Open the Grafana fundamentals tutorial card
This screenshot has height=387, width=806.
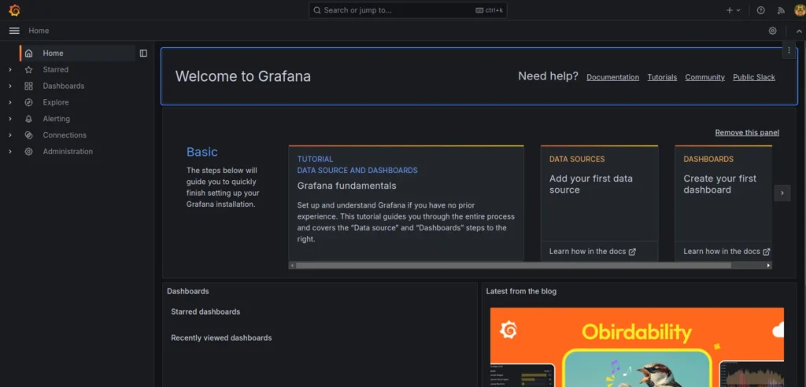406,203
